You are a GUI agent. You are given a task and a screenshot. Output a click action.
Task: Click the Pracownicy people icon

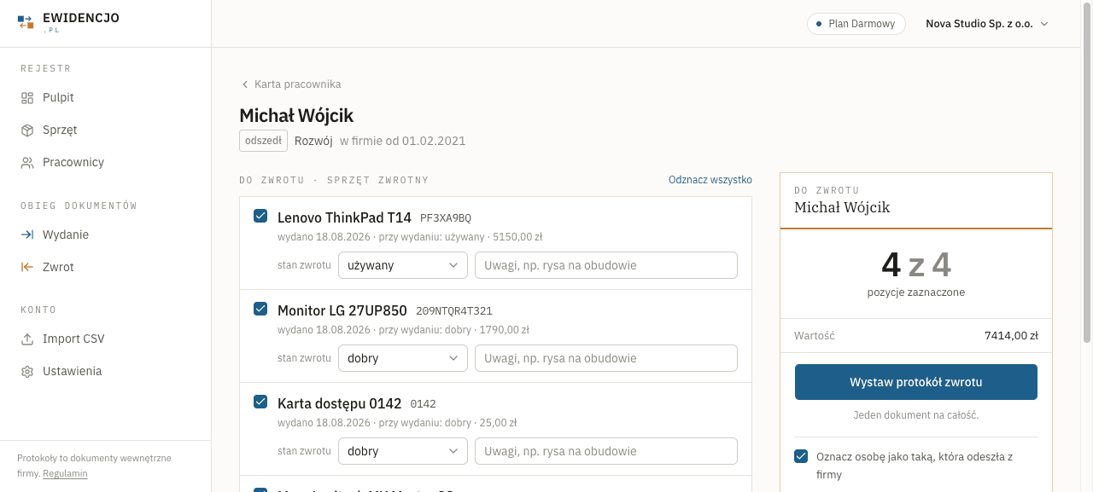[27, 163]
